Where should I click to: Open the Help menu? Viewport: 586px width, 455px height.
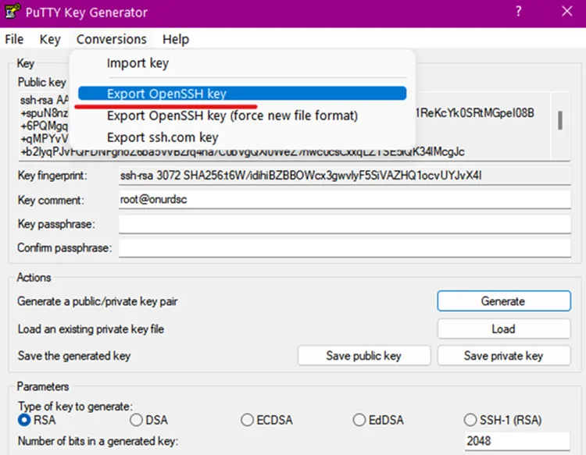pyautogui.click(x=176, y=39)
